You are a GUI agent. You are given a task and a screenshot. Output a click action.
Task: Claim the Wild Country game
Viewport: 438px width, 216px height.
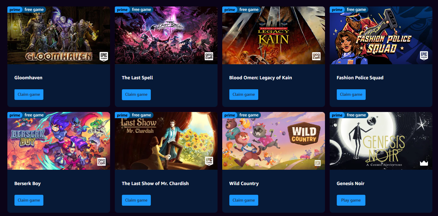click(244, 200)
